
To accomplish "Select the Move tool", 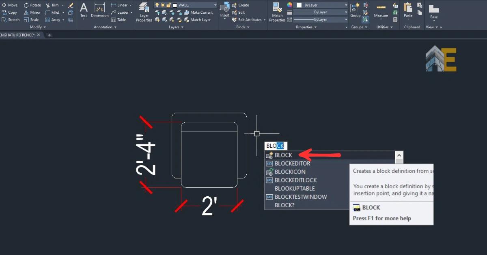I will coord(10,5).
